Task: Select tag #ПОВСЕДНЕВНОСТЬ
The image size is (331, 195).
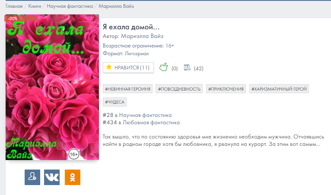Action: [179, 89]
